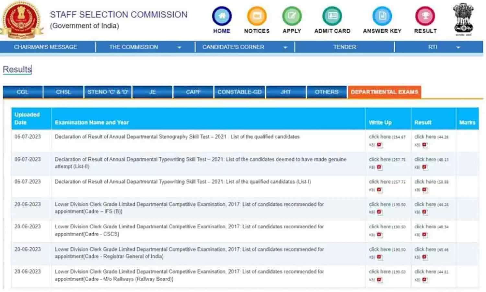Image resolution: width=486 pixels, height=292 pixels.
Task: Click the Government of India emblem
Action: [x=463, y=19]
